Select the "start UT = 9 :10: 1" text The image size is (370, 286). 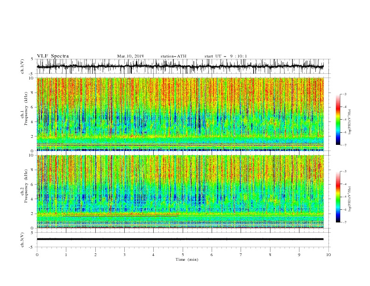[225, 56]
